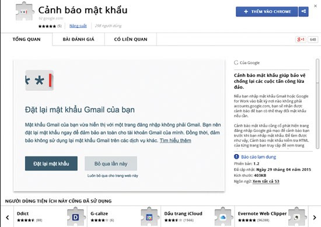Click the Cảnh báo mật khẩu header icon
The width and height of the screenshot is (321, 227).
point(24,12)
